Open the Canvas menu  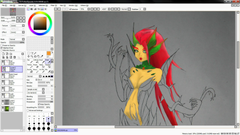click(x=22, y=6)
